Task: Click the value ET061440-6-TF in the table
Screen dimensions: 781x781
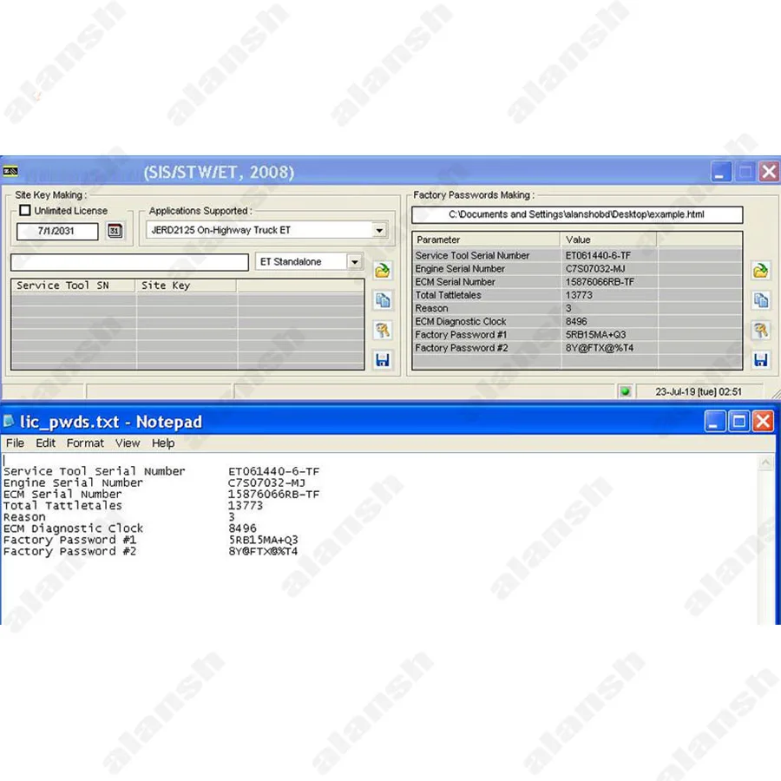Action: pyautogui.click(x=598, y=255)
